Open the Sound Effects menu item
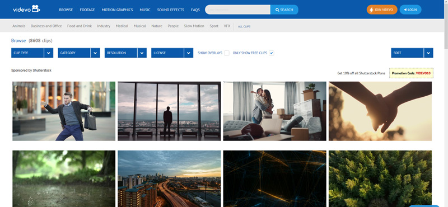The height and width of the screenshot is (207, 448). coord(171,10)
